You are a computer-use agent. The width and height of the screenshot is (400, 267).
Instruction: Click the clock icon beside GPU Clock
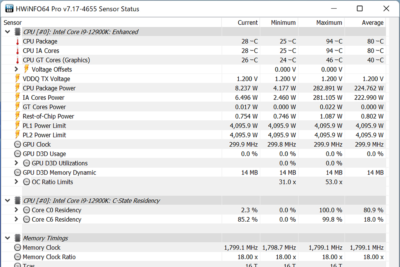(x=18, y=145)
